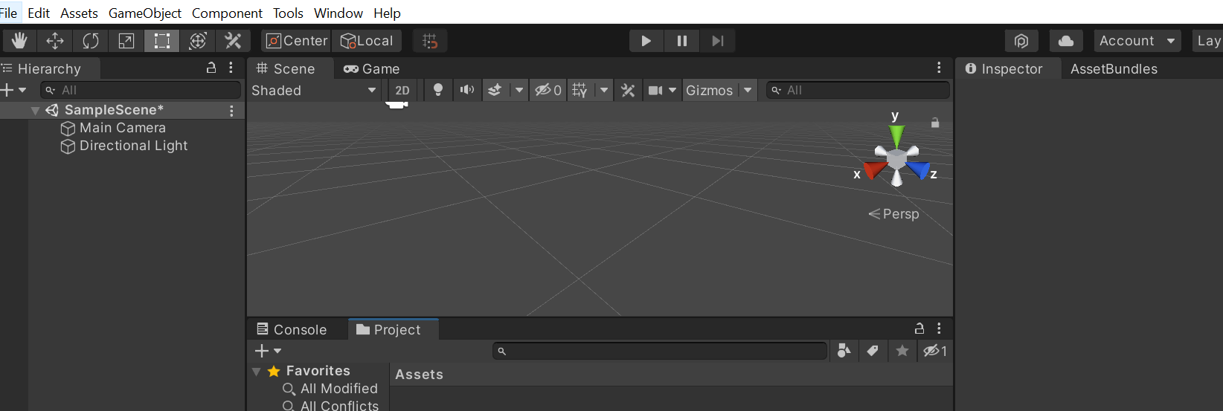Toggle scene lighting bulb
Viewport: 1223px width, 411px height.
tap(438, 90)
